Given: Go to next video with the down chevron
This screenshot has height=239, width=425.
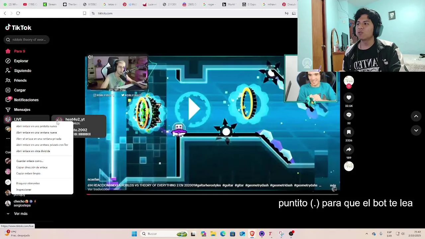Looking at the screenshot, I should click(416, 130).
